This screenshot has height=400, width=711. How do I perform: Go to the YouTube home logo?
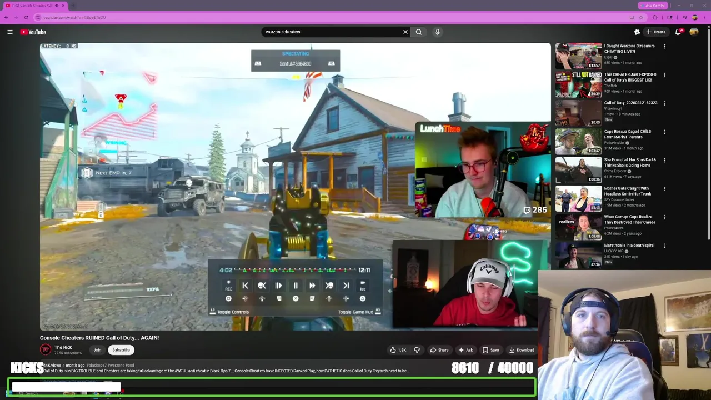(33, 32)
